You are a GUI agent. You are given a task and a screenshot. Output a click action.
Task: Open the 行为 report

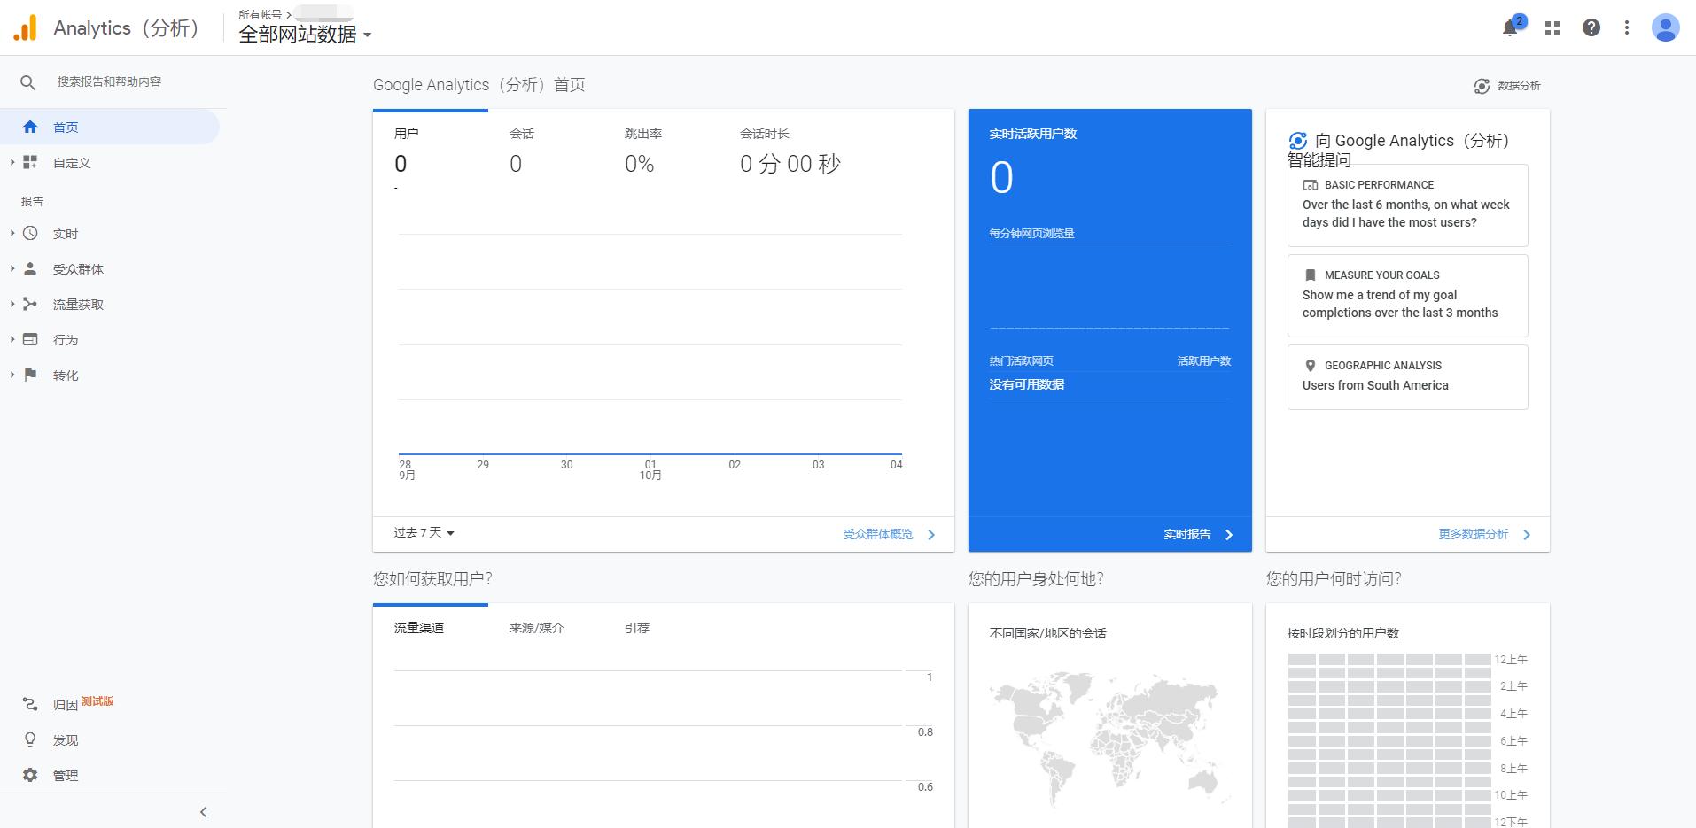(x=66, y=339)
